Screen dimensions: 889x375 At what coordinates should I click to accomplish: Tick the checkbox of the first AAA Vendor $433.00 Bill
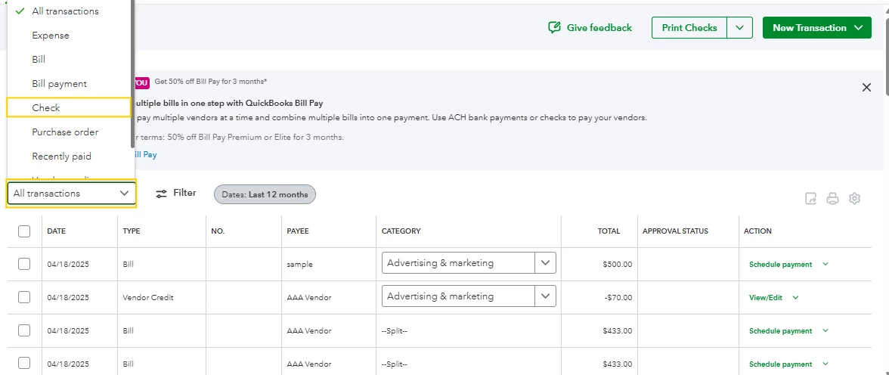pyautogui.click(x=24, y=330)
